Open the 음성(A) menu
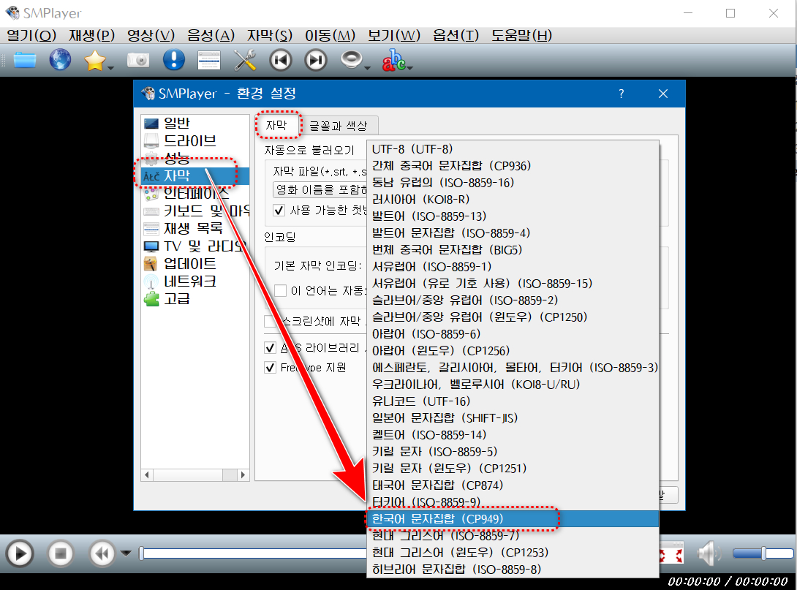797x590 pixels. pyautogui.click(x=211, y=36)
